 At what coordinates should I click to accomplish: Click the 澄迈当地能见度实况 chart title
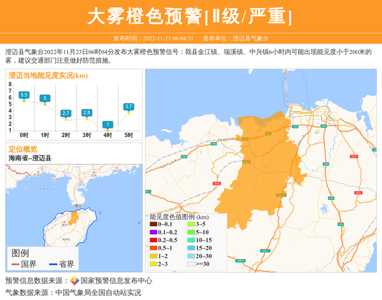[x=48, y=76]
